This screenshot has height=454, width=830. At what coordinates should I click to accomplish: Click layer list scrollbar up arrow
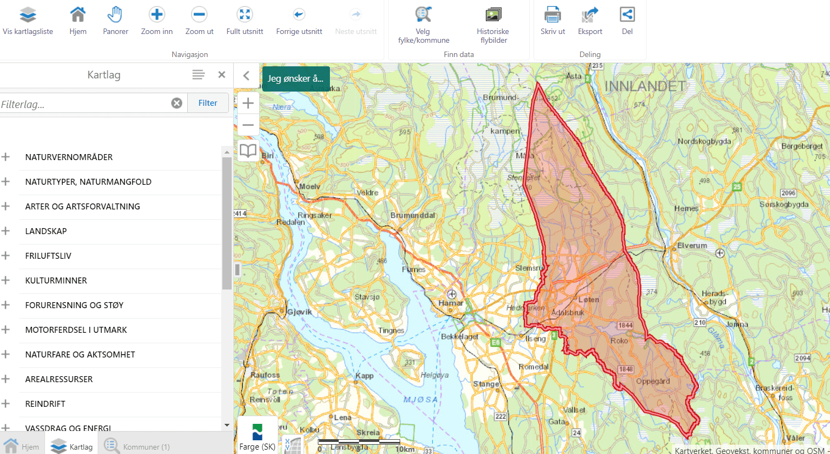coord(227,151)
